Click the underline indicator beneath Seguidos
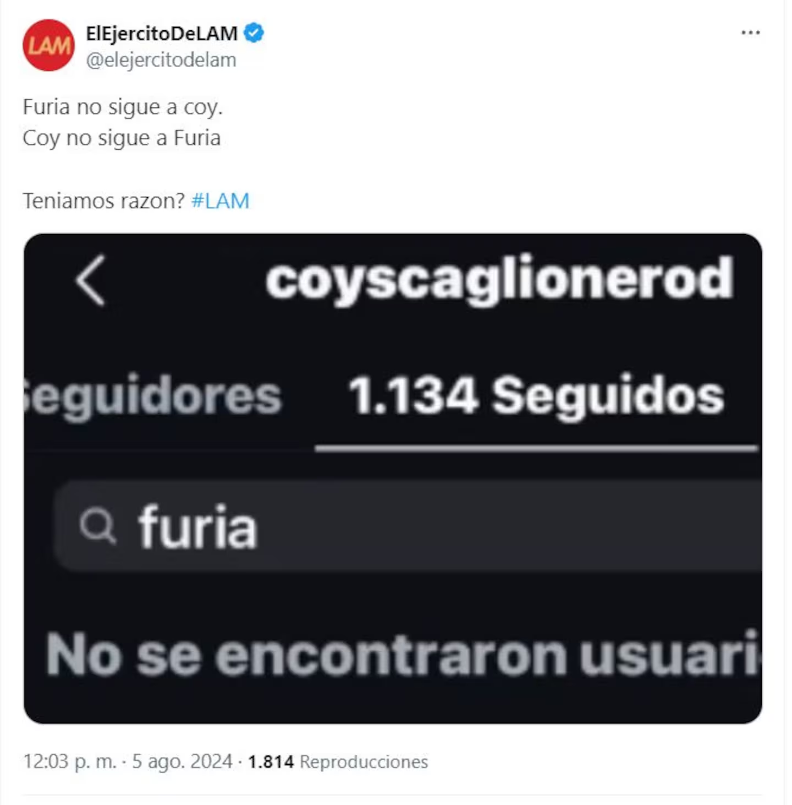The width and height of the screenshot is (792, 805). [x=536, y=449]
